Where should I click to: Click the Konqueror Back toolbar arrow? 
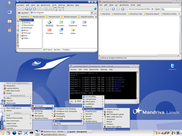coord(19,9)
